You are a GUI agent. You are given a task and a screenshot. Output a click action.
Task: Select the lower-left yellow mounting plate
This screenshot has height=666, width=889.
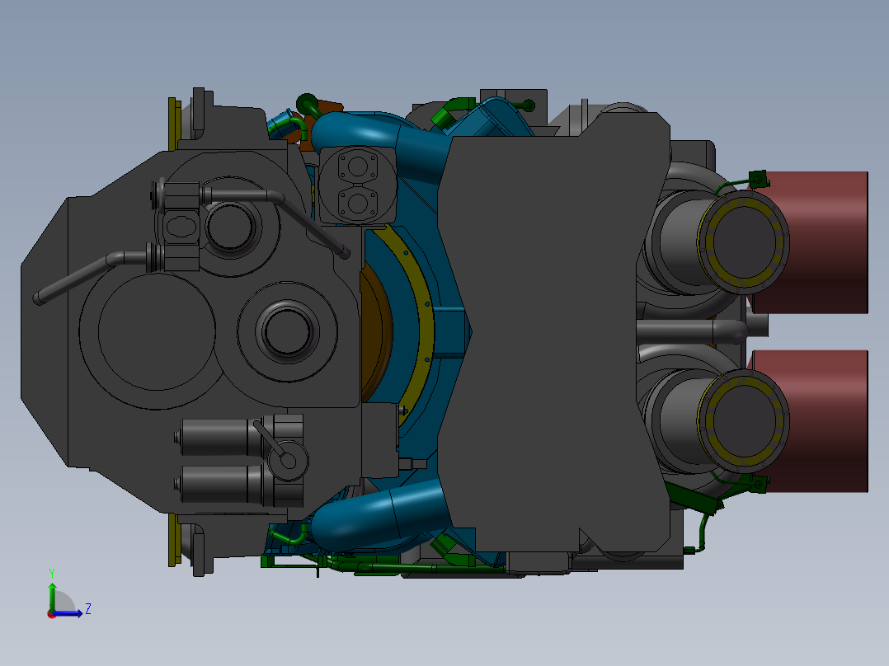coord(175,540)
